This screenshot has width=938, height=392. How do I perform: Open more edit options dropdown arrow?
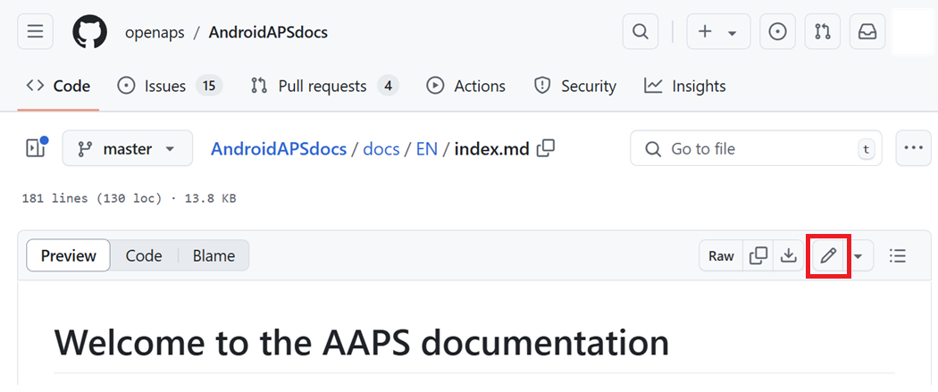coord(858,255)
